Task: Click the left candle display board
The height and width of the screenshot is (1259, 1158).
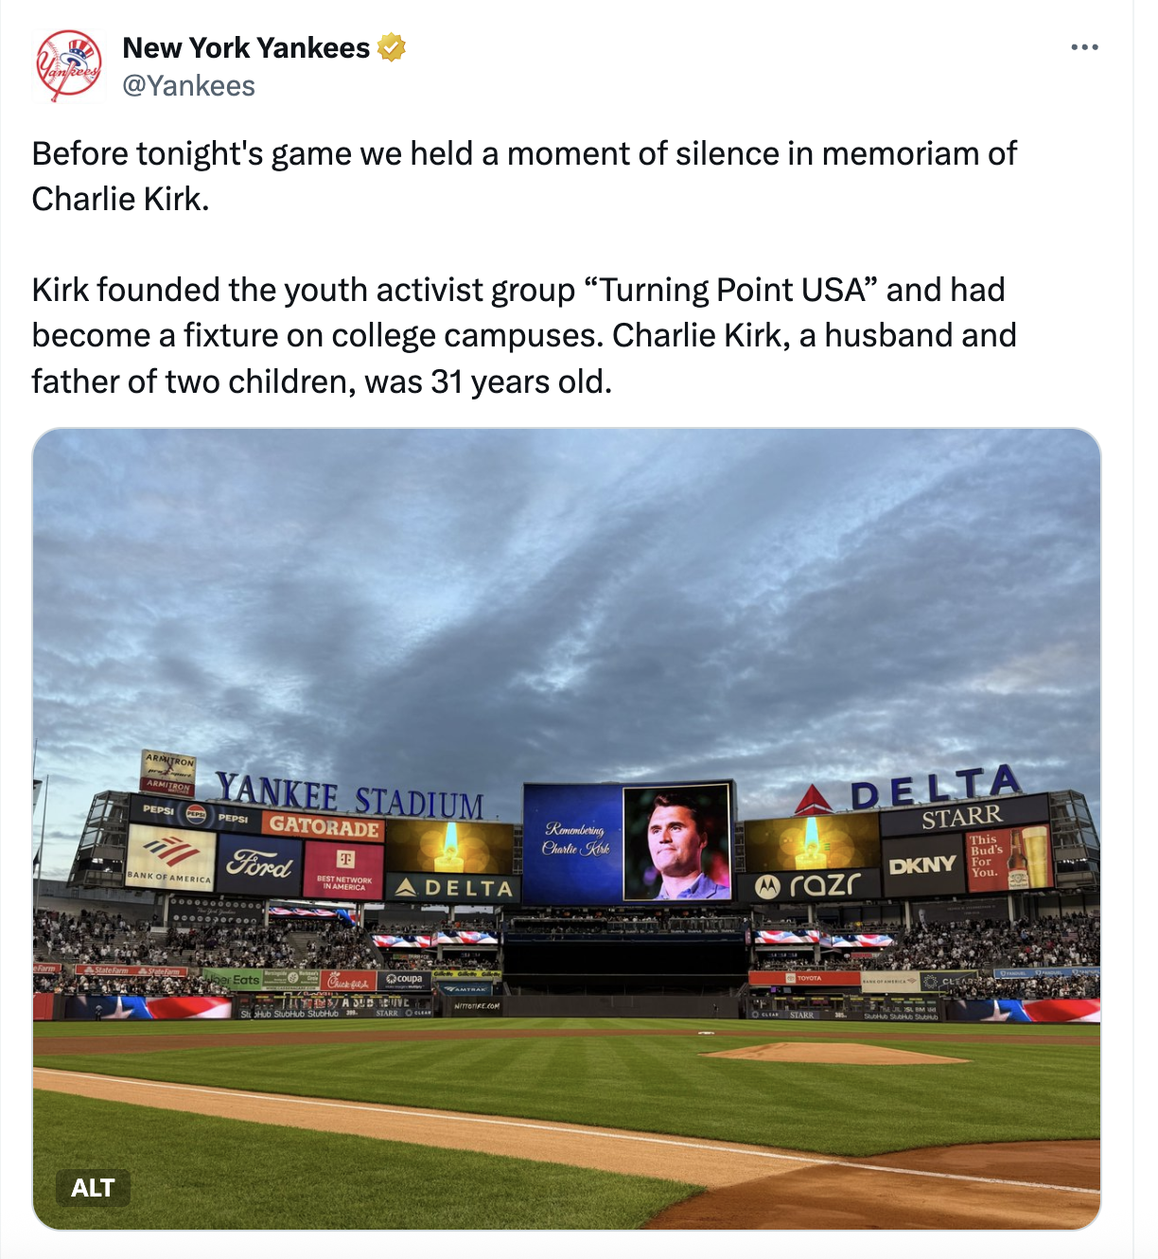Action: coord(449,846)
